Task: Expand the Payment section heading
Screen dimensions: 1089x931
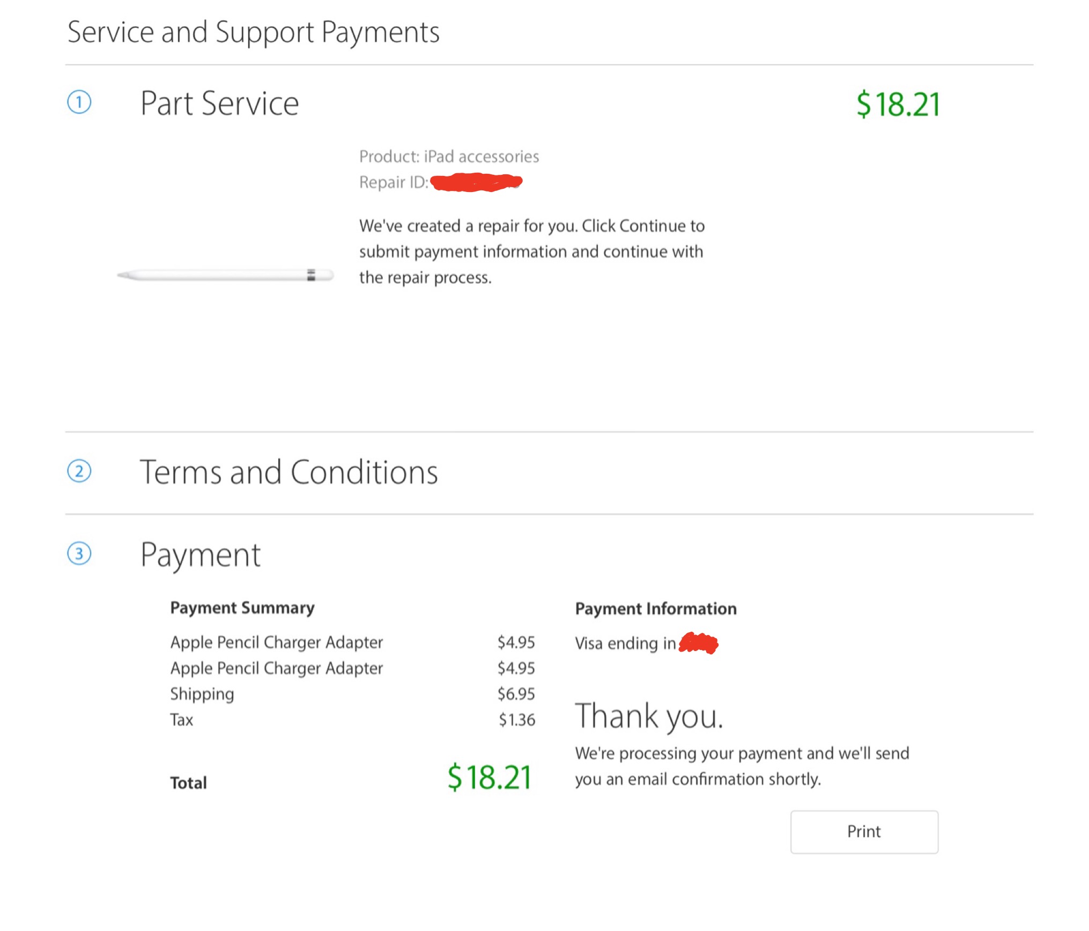Action: (200, 555)
